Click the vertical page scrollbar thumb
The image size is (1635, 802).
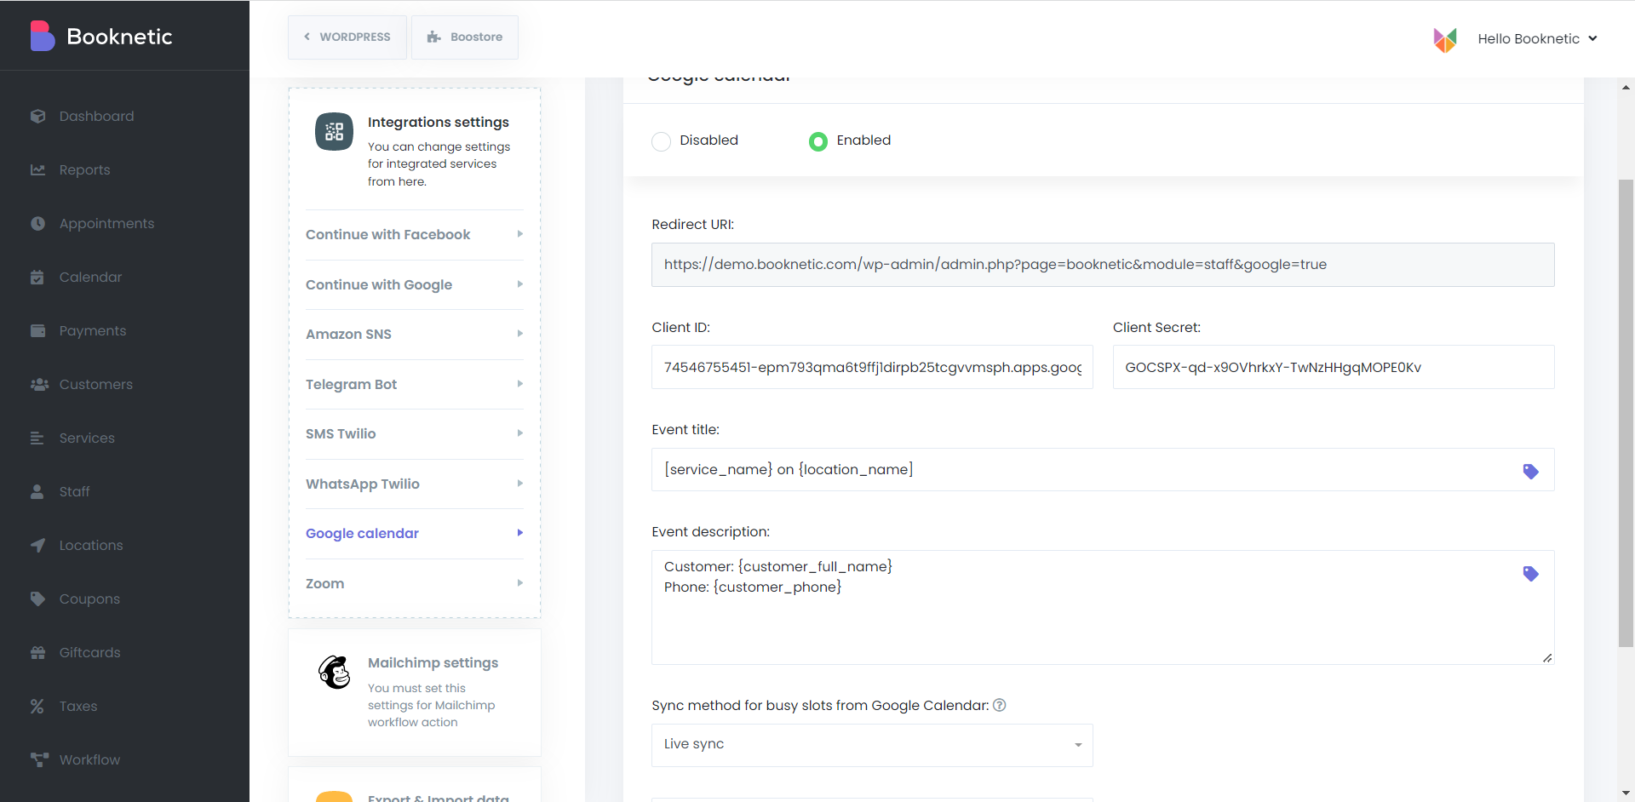click(1626, 413)
